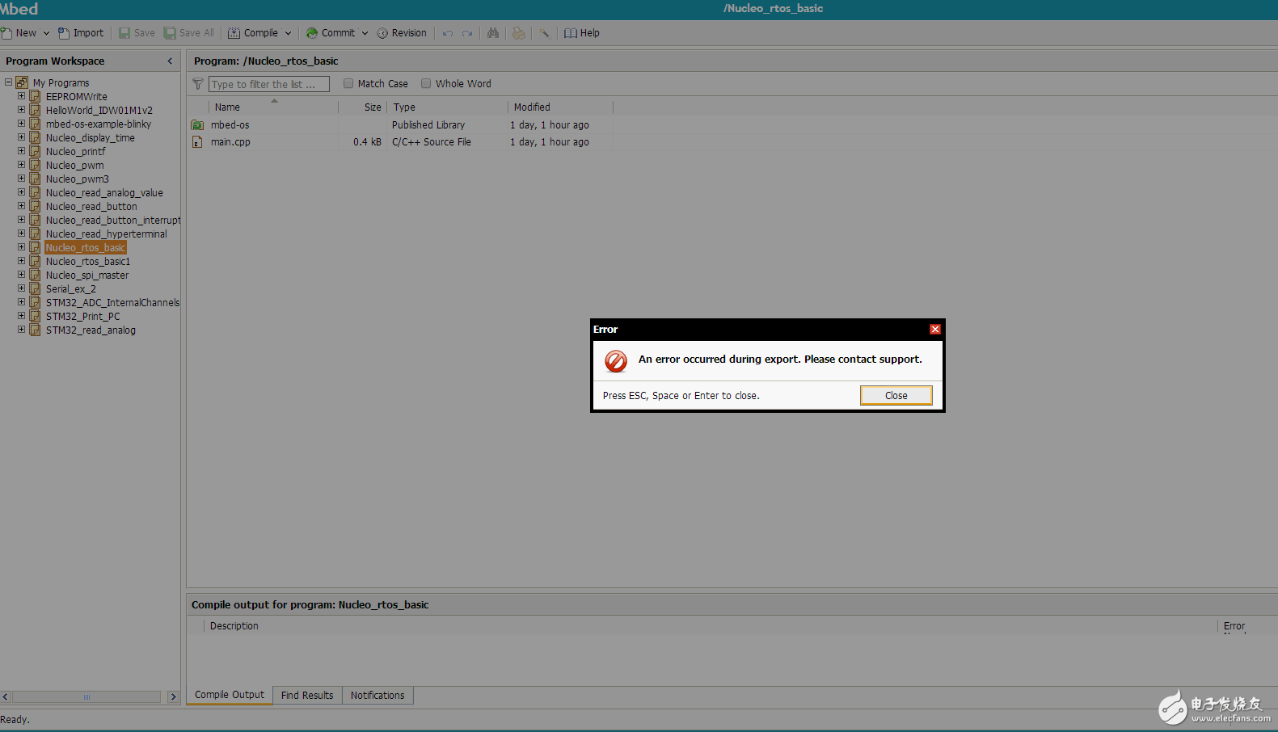1278x732 pixels.
Task: Click the Save All toolbar button
Action: (x=189, y=33)
